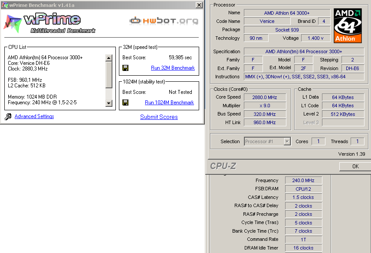Click the L1 Data value '64 KBytes'
Image resolution: width=371 pixels, height=253 pixels.
[343, 97]
